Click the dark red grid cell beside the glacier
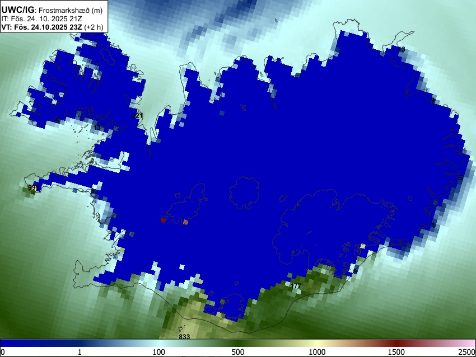The width and height of the screenshot is (476, 357). (x=163, y=220)
